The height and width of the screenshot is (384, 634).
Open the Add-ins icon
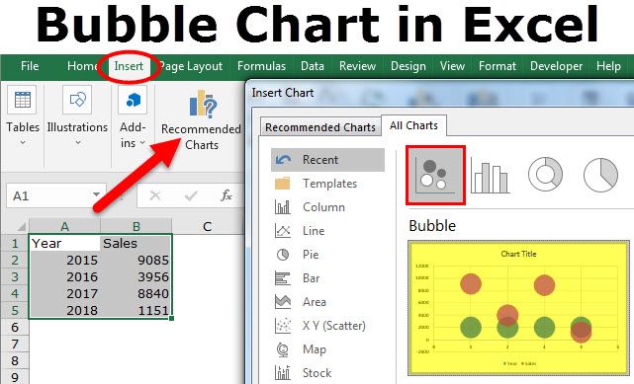(133, 100)
